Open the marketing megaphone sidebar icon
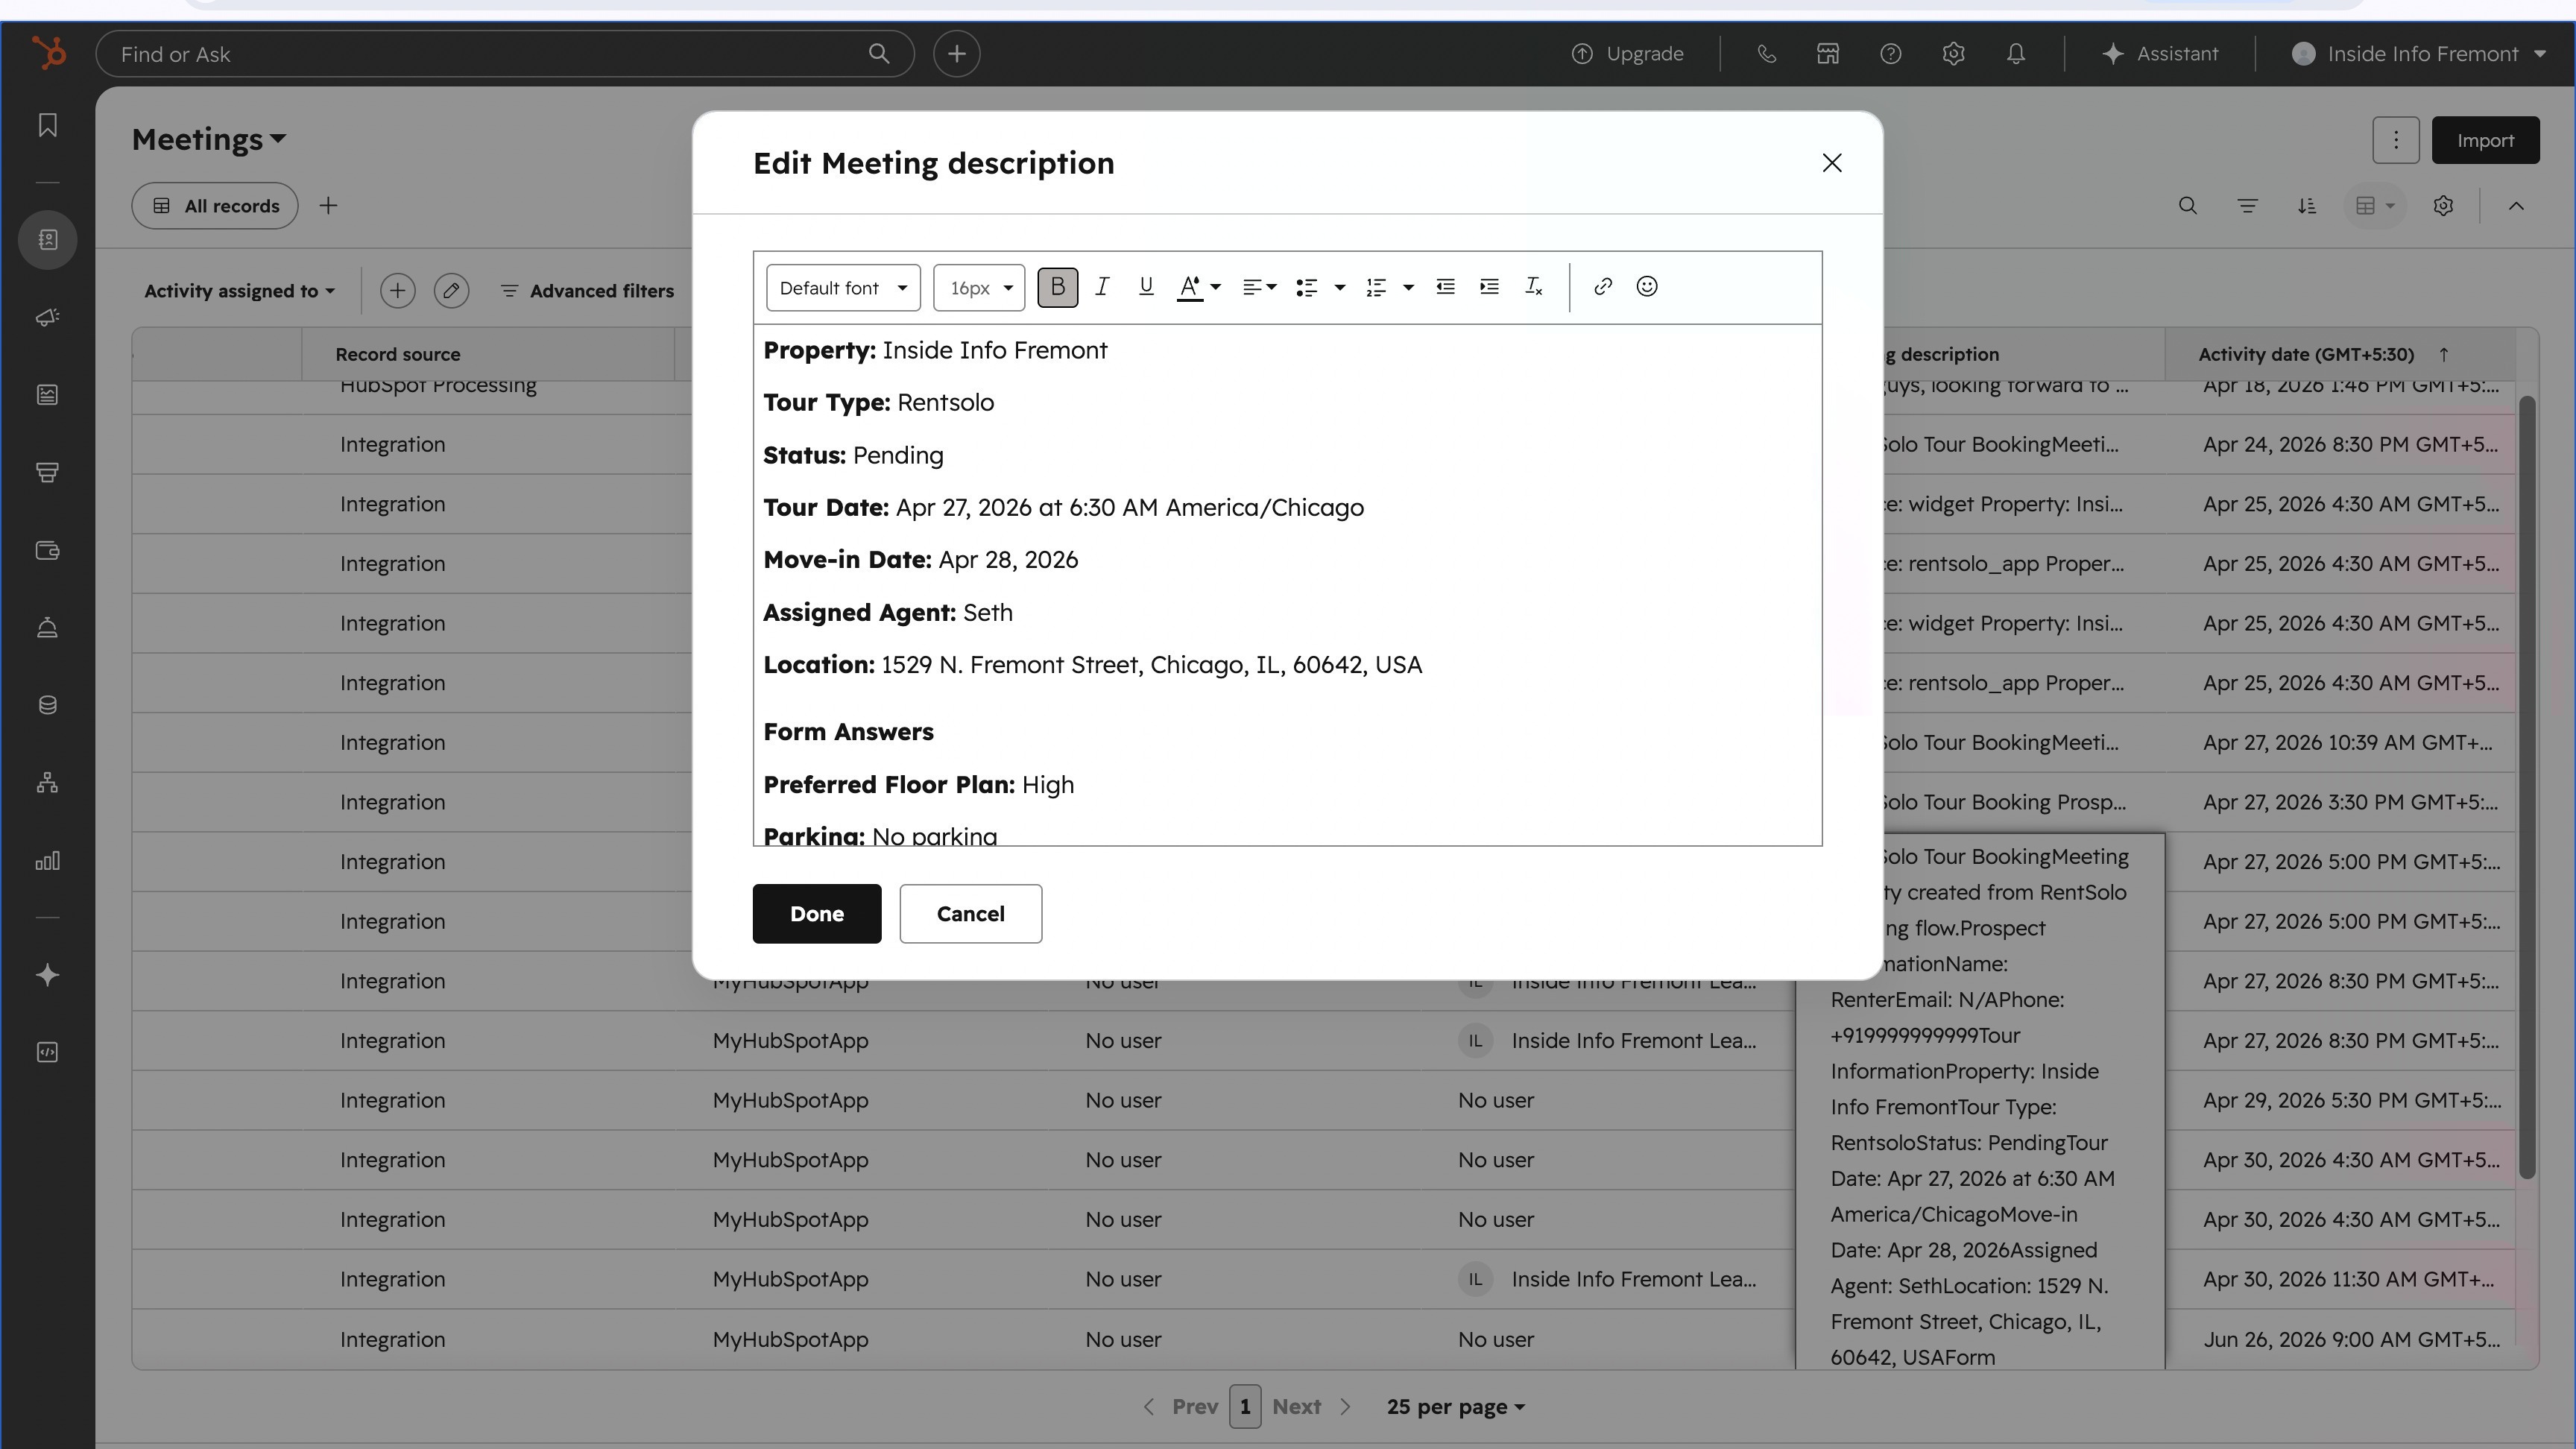The width and height of the screenshot is (2576, 1449). pyautogui.click(x=47, y=317)
